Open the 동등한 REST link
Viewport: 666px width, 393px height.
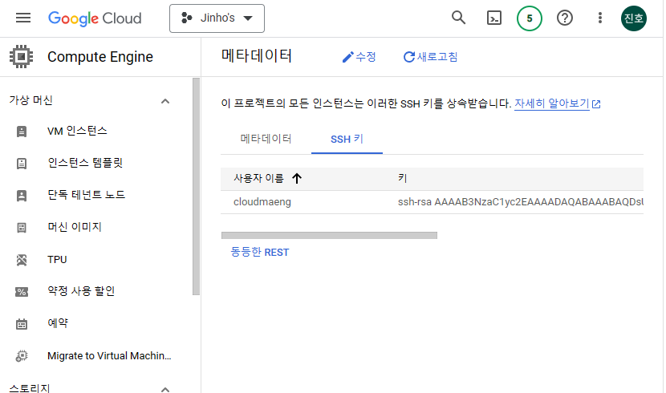(x=259, y=252)
